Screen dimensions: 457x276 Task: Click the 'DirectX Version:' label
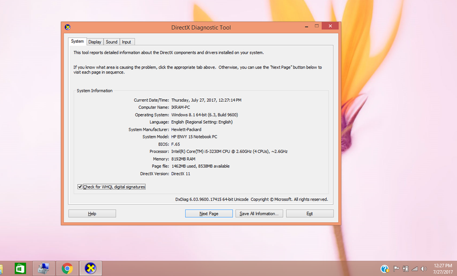click(x=154, y=173)
